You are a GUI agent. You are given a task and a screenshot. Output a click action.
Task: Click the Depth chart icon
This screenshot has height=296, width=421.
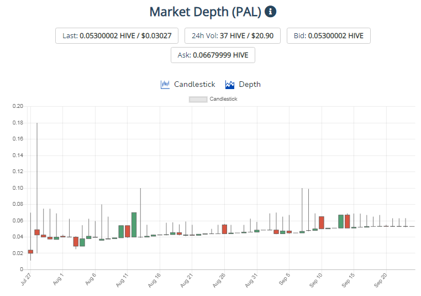pos(230,85)
